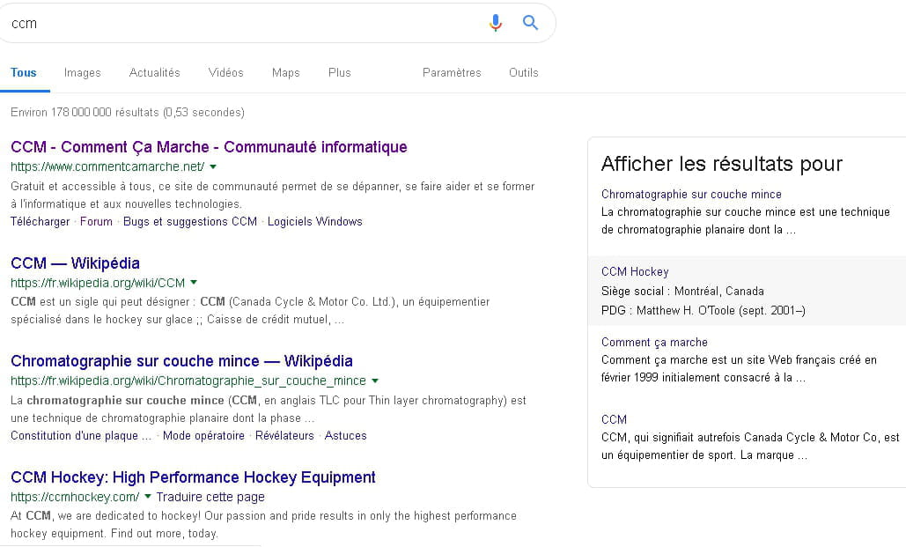Click Siège social : Montréal, Canada text
Viewport: 906px width, 547px height.
tap(682, 291)
